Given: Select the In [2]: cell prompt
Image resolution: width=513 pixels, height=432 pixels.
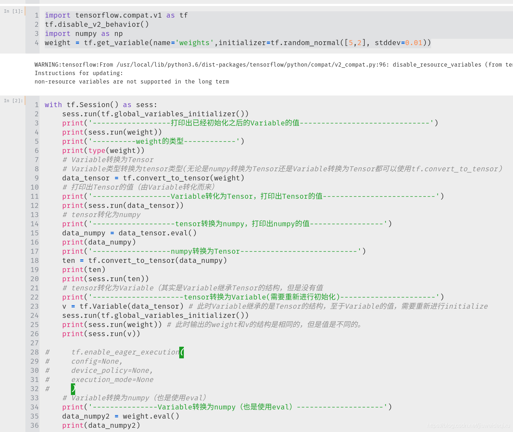Looking at the screenshot, I should point(13,100).
